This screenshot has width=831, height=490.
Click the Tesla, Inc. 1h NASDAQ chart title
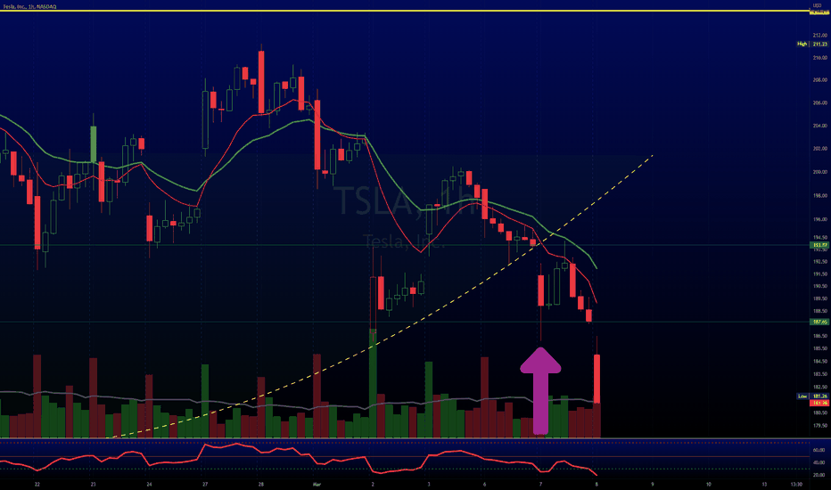29,6
